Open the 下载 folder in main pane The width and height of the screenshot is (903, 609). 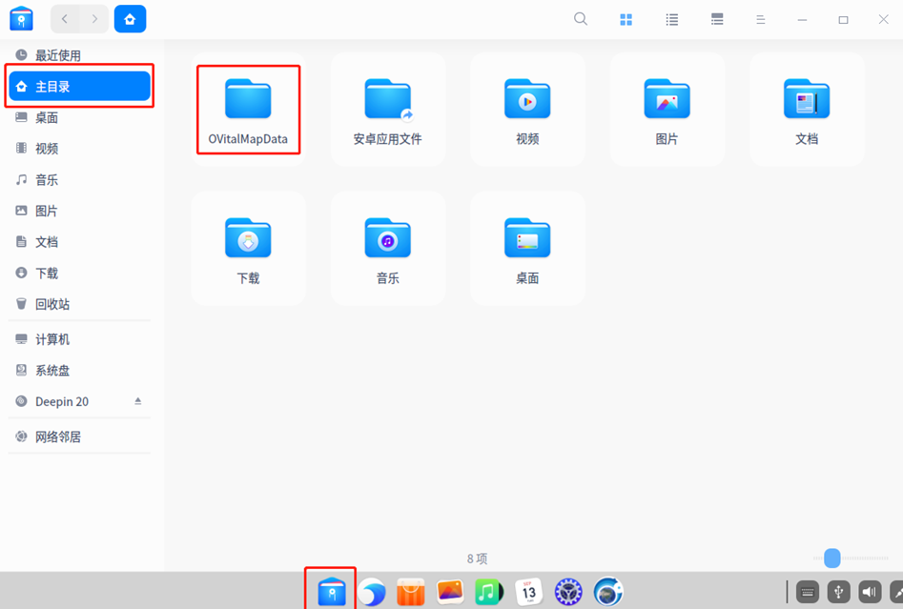[x=248, y=249]
